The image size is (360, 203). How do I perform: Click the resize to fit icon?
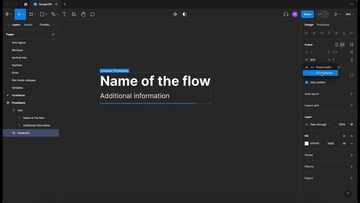point(352,45)
